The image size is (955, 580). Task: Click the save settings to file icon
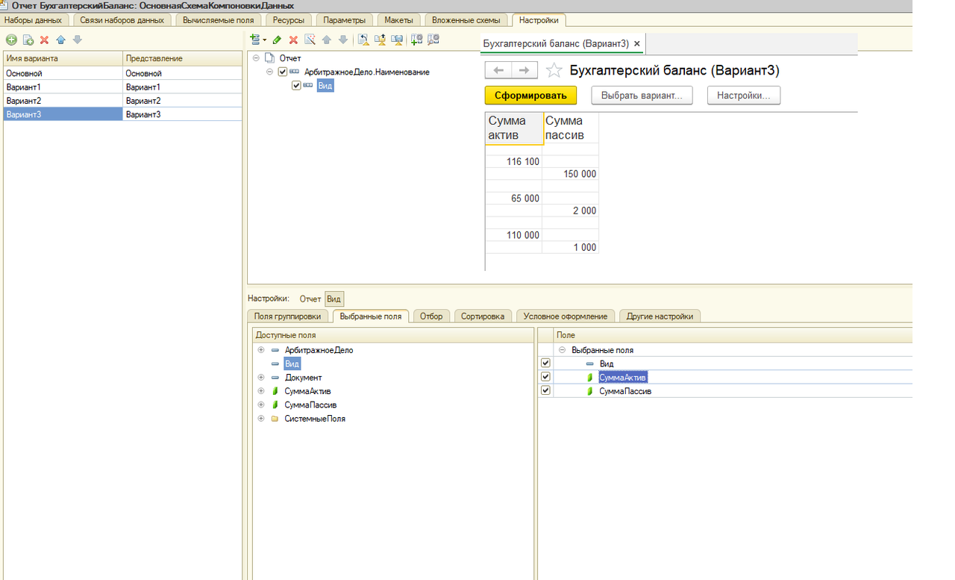point(397,40)
